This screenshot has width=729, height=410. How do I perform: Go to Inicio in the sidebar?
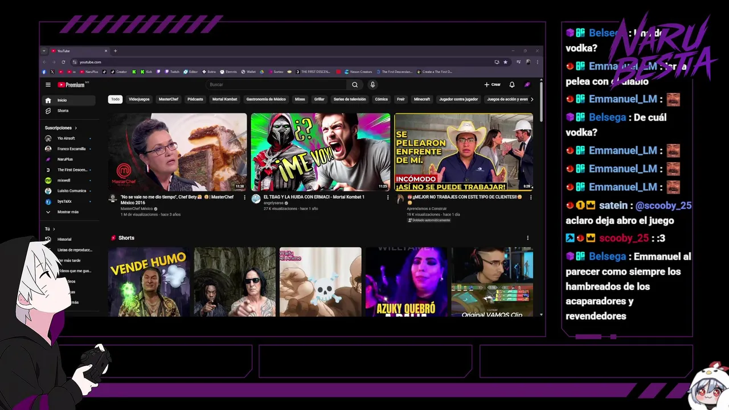69,100
